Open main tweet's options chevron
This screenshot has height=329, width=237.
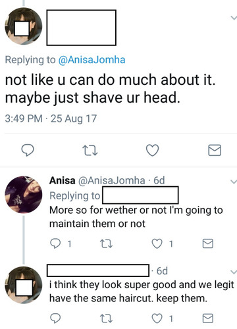click(x=234, y=18)
